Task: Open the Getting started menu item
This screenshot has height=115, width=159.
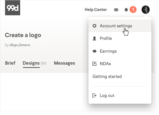Action: coord(107,76)
